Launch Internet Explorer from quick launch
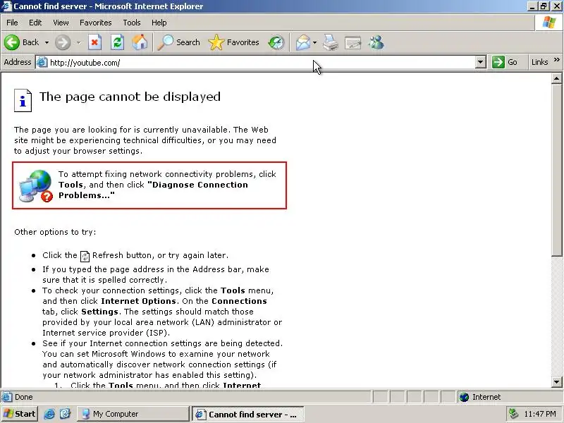This screenshot has width=564, height=423. (x=49, y=414)
